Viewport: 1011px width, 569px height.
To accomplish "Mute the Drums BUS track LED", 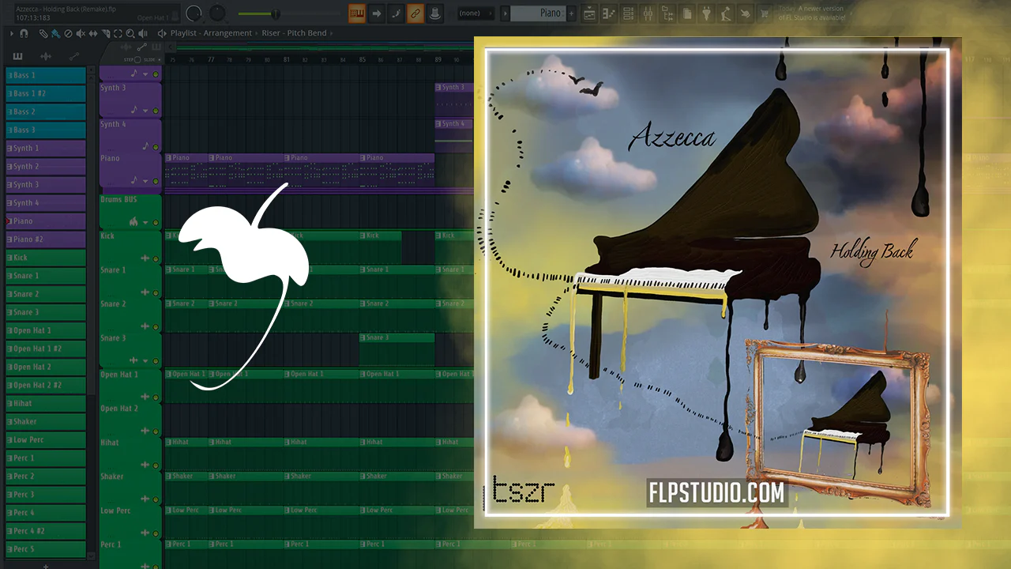I will [x=156, y=223].
